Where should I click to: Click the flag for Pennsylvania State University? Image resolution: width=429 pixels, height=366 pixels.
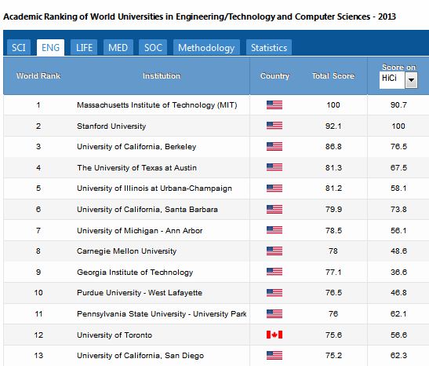coord(274,313)
